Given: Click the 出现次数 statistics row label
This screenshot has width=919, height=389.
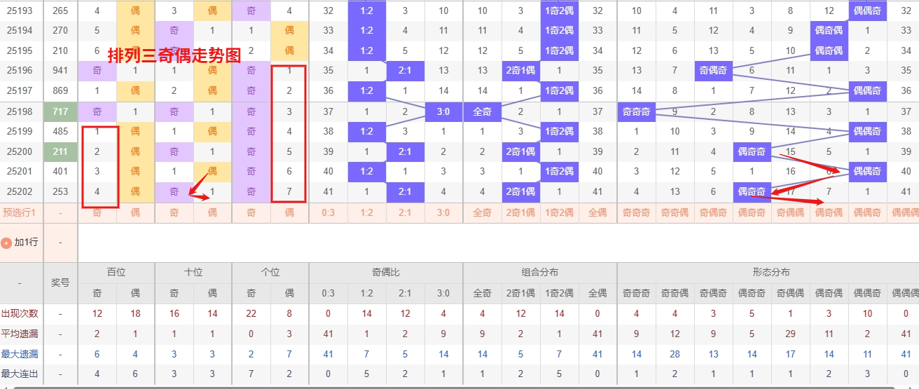Looking at the screenshot, I should [x=21, y=313].
